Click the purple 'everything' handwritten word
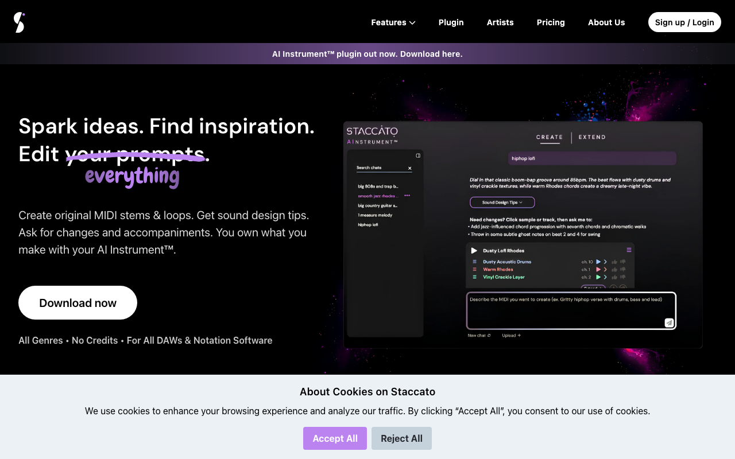The width and height of the screenshot is (735, 459). coord(133,177)
